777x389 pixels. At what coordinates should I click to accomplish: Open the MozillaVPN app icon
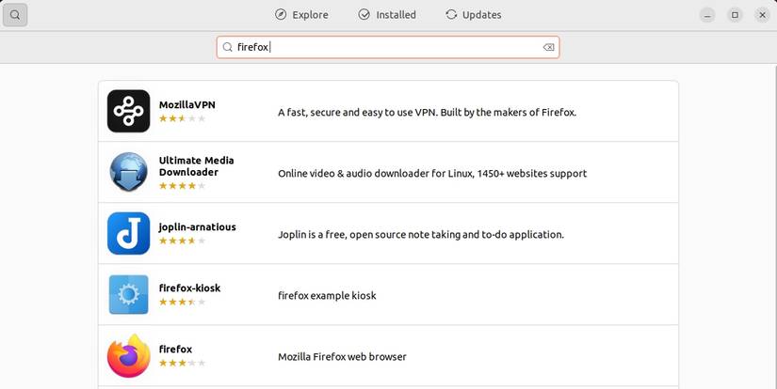(x=128, y=111)
